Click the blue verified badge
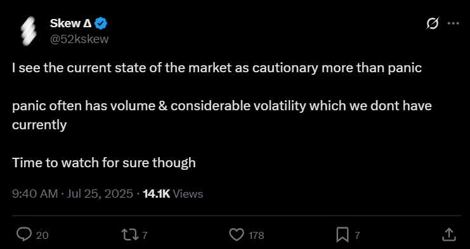Screen dimensions: 470x249 point(101,23)
